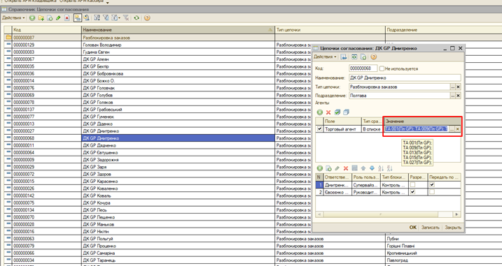Save with Записать button
The height and width of the screenshot is (266, 502).
point(431,228)
